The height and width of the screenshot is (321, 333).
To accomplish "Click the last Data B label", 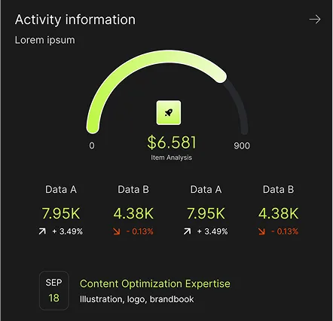I will [278, 189].
